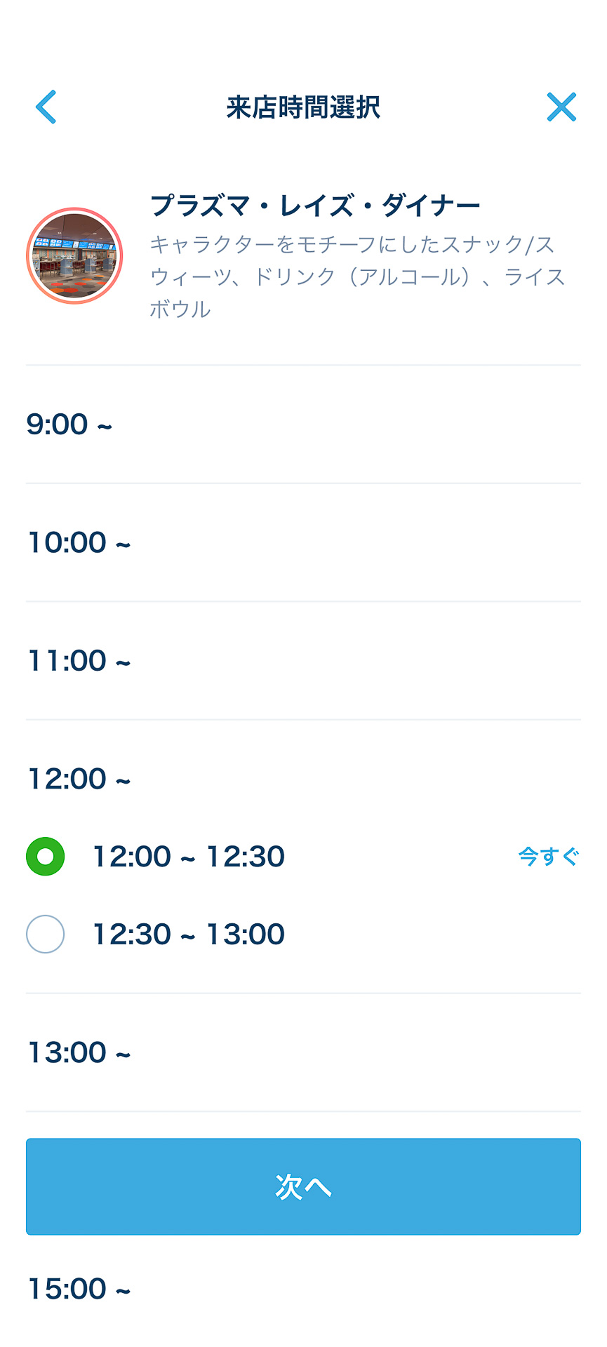Screen dimensions: 607x1347
Task: Tap the back arrow icon
Action: (x=46, y=107)
